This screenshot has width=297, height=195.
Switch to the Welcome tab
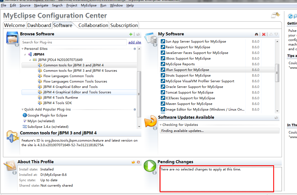click(x=15, y=25)
